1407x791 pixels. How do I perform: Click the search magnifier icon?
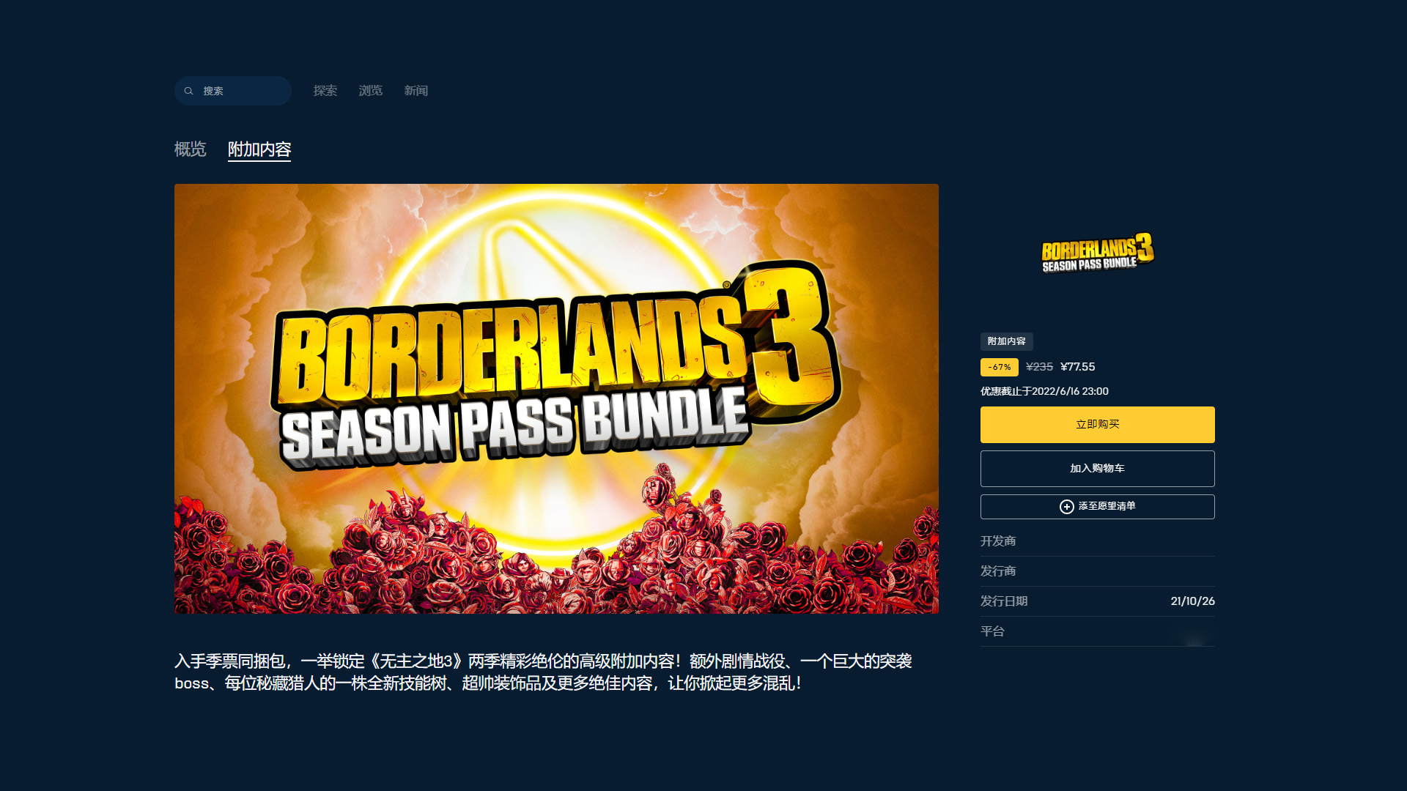point(188,91)
